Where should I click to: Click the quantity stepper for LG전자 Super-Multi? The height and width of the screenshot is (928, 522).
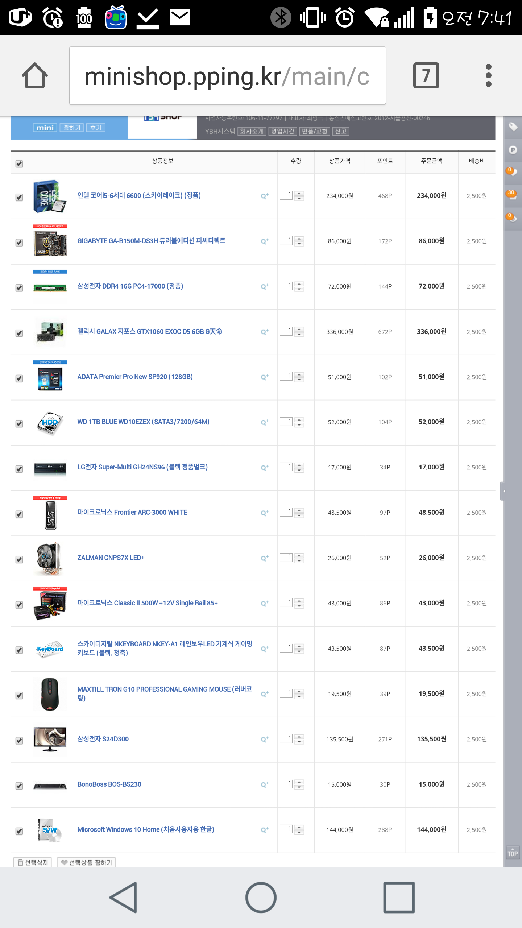coord(299,467)
